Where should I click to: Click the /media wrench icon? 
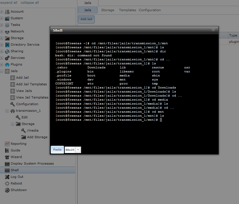pos(24,131)
